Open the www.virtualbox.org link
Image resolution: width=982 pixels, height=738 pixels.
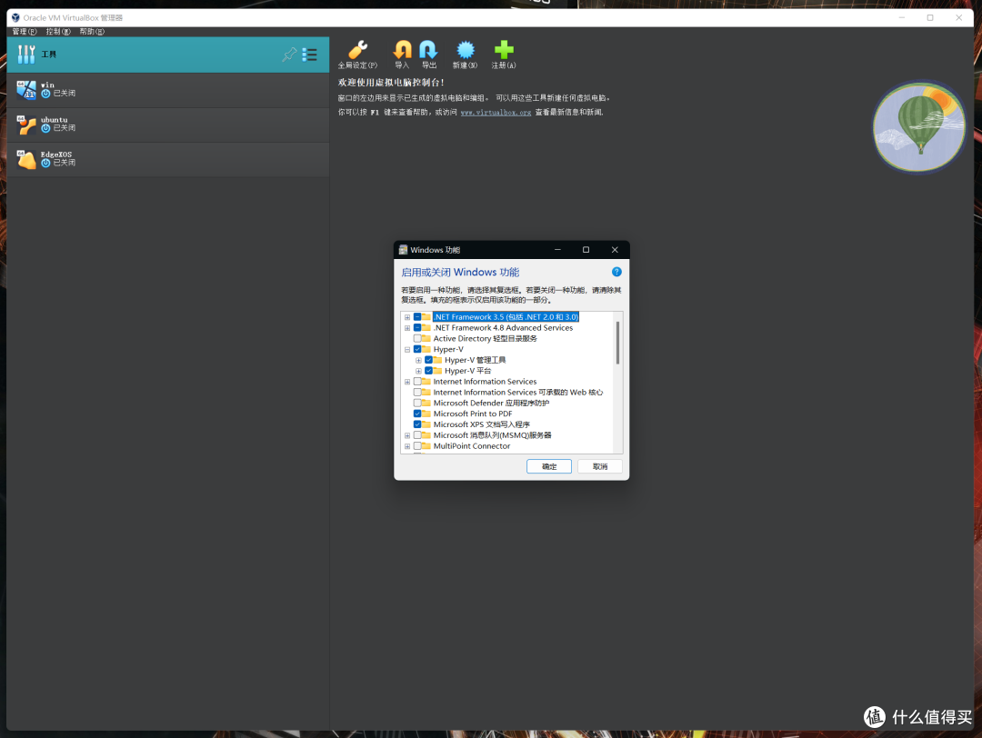tap(496, 113)
